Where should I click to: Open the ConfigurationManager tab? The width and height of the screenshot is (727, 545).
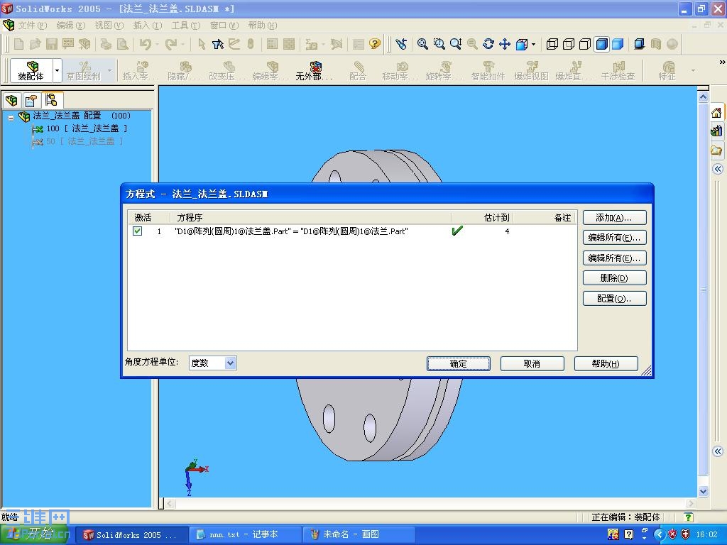point(51,99)
